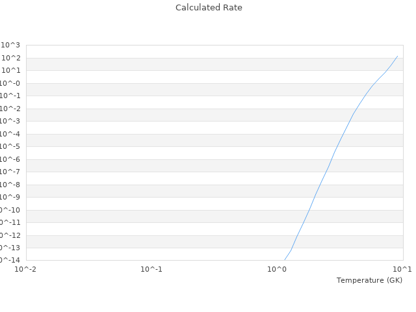Click the 10^1 x-axis tick label
Screen dimensions: 416x312
click(x=402, y=269)
